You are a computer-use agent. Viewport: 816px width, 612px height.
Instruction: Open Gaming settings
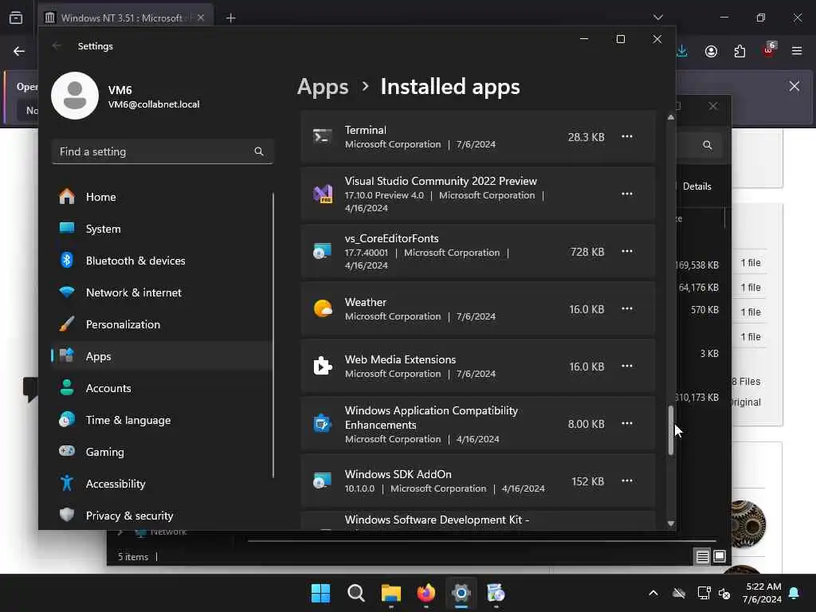161,452
